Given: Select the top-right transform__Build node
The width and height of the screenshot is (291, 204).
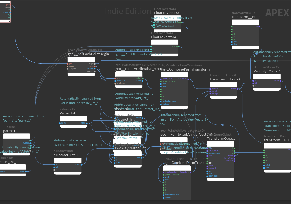Looking at the screenshot, I should click(245, 35).
